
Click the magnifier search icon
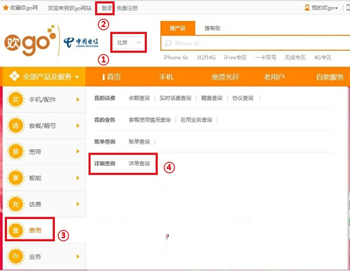[168, 43]
